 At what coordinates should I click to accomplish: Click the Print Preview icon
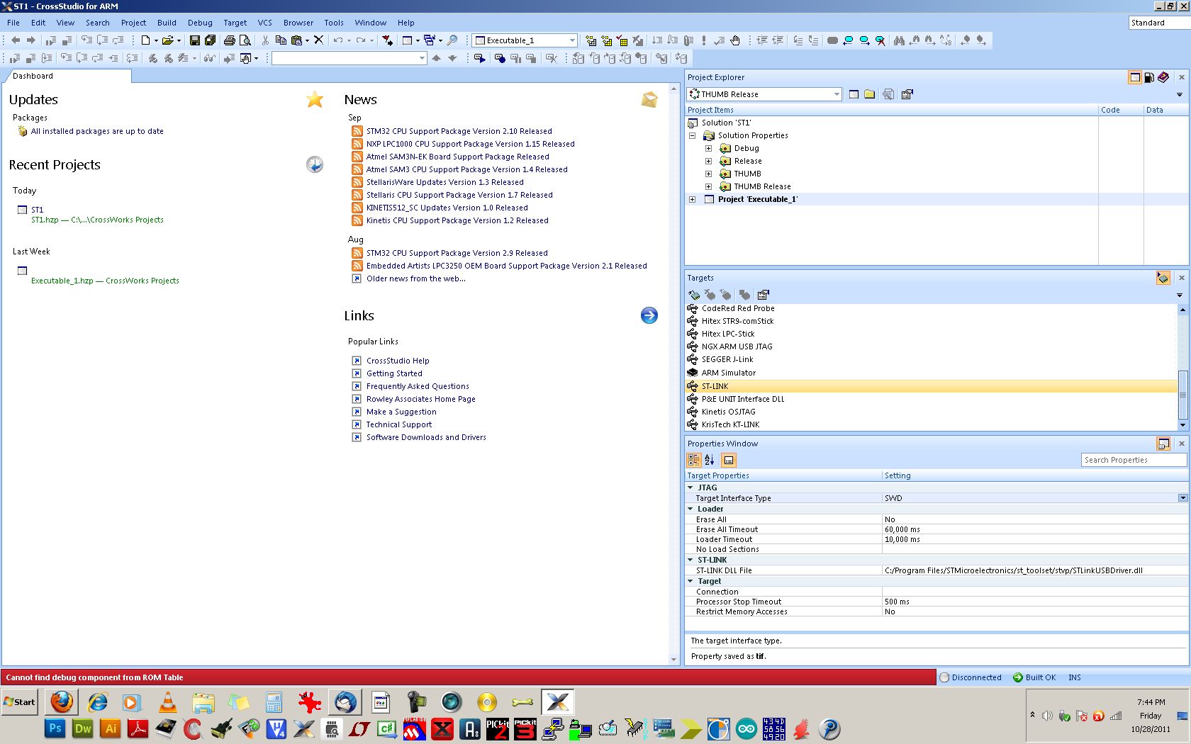(245, 40)
